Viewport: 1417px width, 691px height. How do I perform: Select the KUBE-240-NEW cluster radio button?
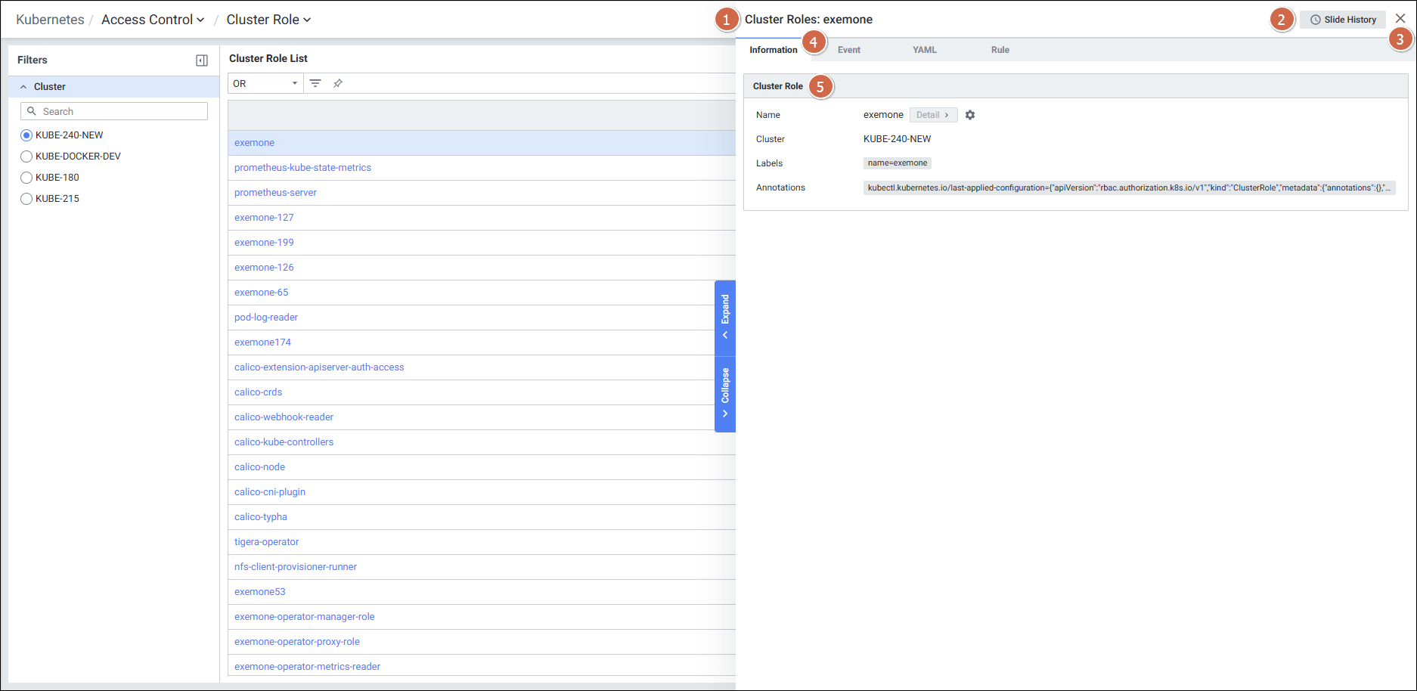click(26, 135)
